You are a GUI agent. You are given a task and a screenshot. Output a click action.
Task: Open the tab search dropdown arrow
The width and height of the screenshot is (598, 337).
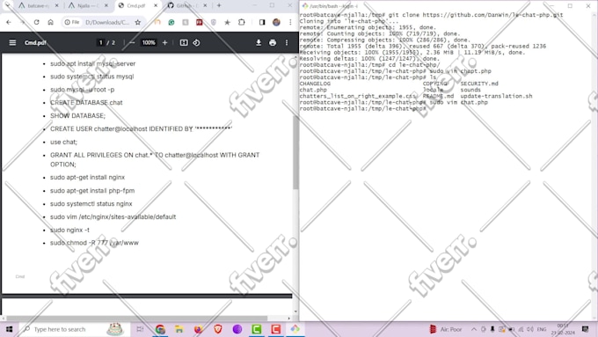7,5
